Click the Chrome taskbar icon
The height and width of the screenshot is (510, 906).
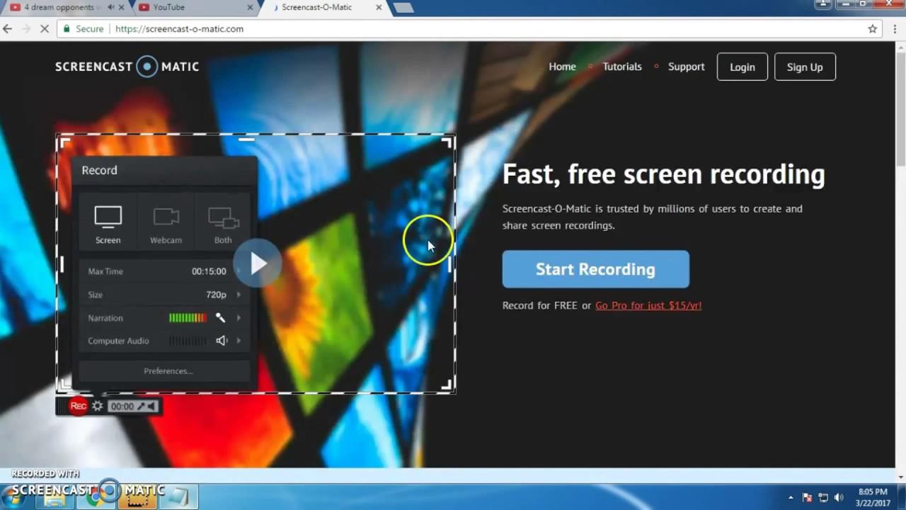click(94, 497)
